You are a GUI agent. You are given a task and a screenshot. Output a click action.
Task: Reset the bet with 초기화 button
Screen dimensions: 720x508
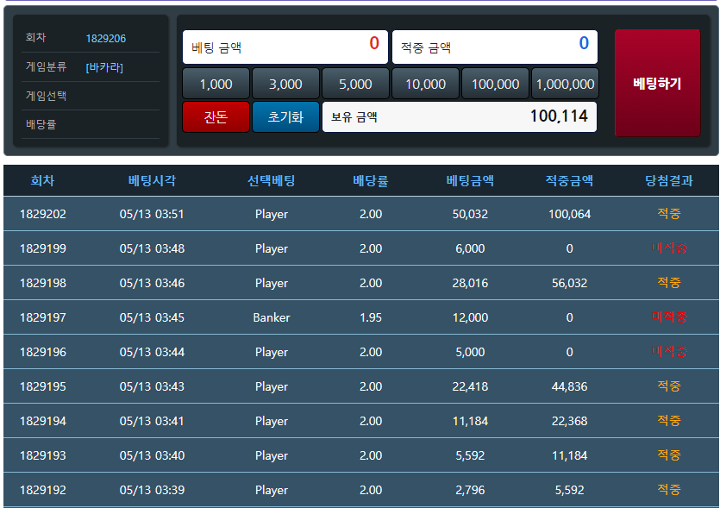285,116
